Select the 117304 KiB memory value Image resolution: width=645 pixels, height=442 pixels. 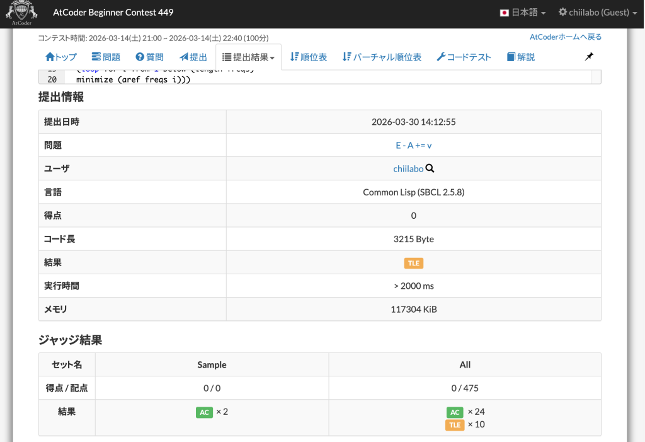[413, 310]
